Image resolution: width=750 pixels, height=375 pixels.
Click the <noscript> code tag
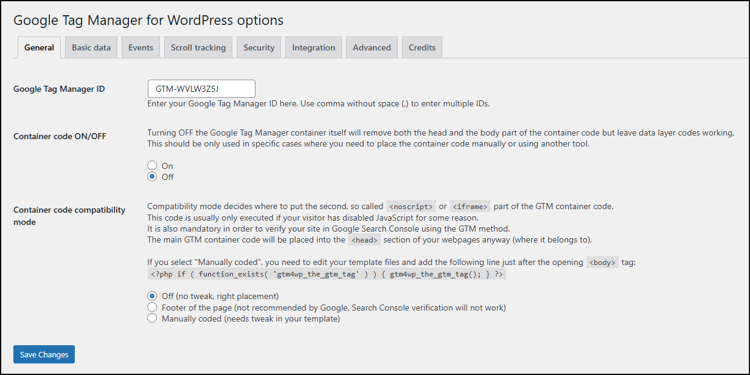411,206
